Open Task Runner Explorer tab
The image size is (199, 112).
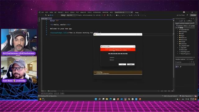point(47,93)
